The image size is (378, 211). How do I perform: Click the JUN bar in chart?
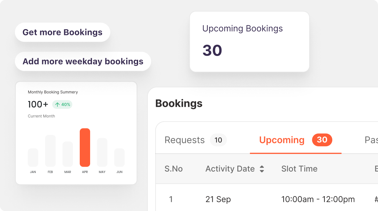pyautogui.click(x=119, y=158)
